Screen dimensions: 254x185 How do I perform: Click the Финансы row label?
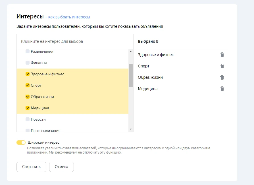(39, 63)
